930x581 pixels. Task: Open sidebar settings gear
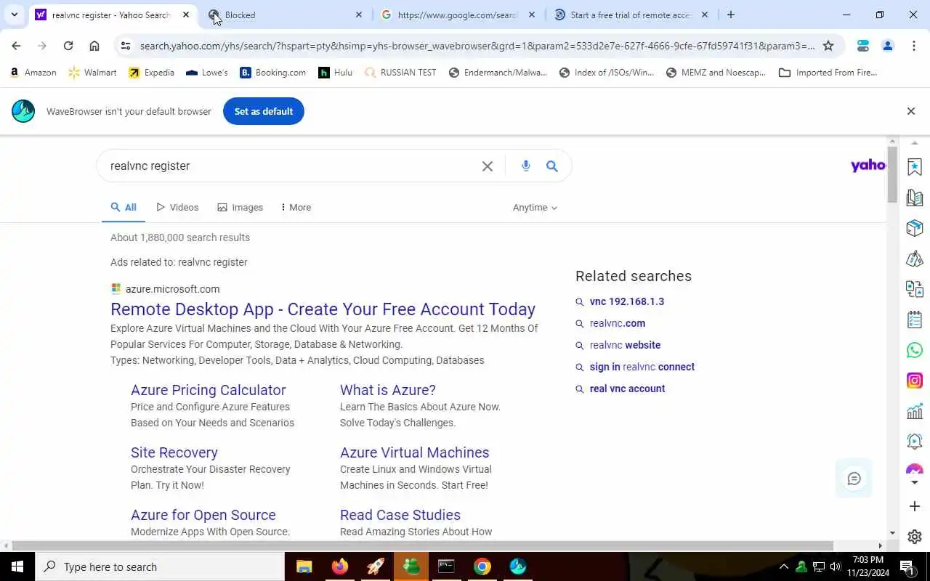[x=915, y=537]
